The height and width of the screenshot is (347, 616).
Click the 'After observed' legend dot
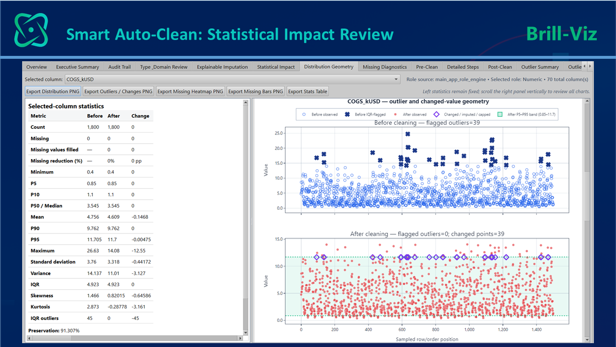click(x=396, y=115)
